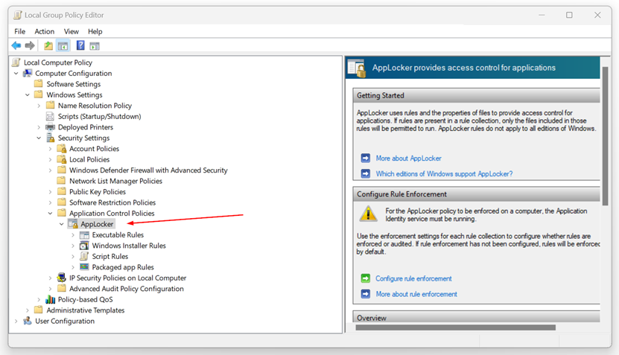Click the Executable Rules icon
Image resolution: width=619 pixels, height=355 pixels.
(84, 234)
